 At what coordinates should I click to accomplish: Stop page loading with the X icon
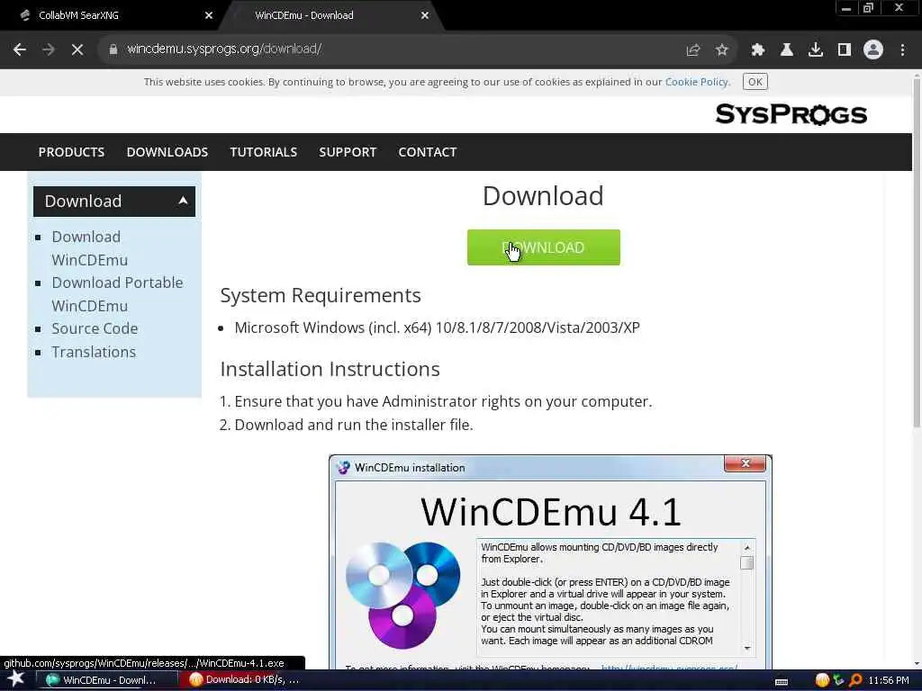(x=77, y=49)
